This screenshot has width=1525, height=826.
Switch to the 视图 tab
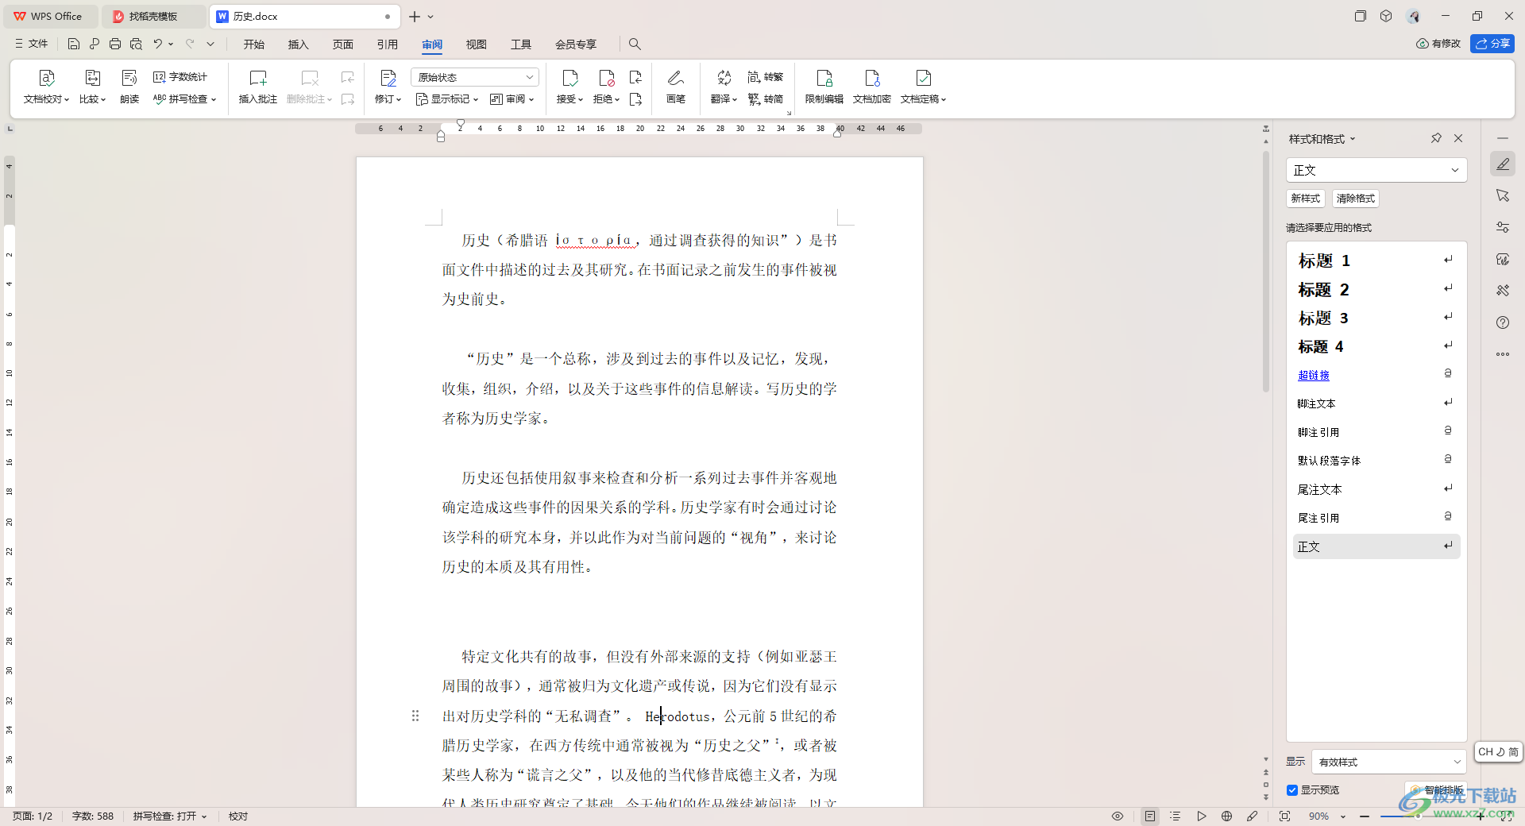pyautogui.click(x=477, y=44)
